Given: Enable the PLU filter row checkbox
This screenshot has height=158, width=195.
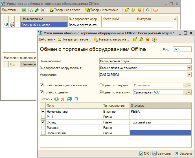Looking at the screenshot, I should click(x=43, y=117).
